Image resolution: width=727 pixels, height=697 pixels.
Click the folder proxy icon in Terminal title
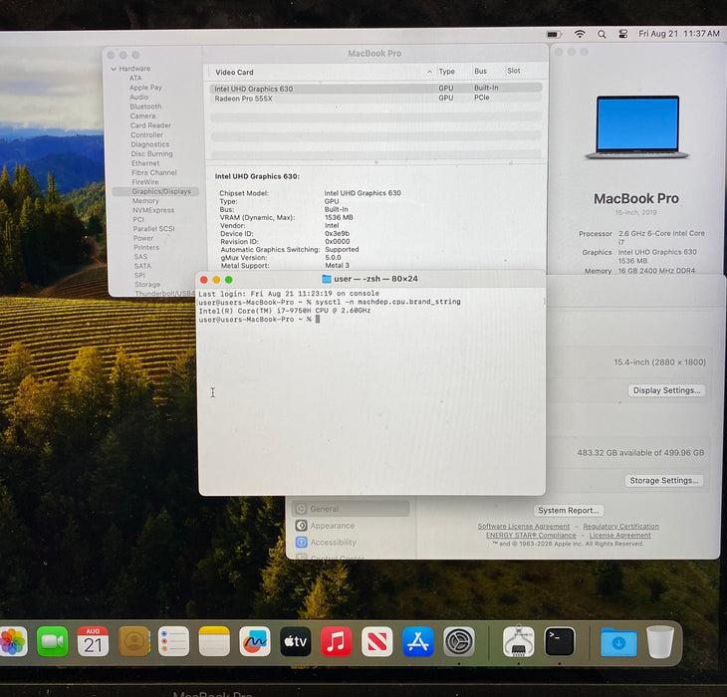[x=327, y=279]
